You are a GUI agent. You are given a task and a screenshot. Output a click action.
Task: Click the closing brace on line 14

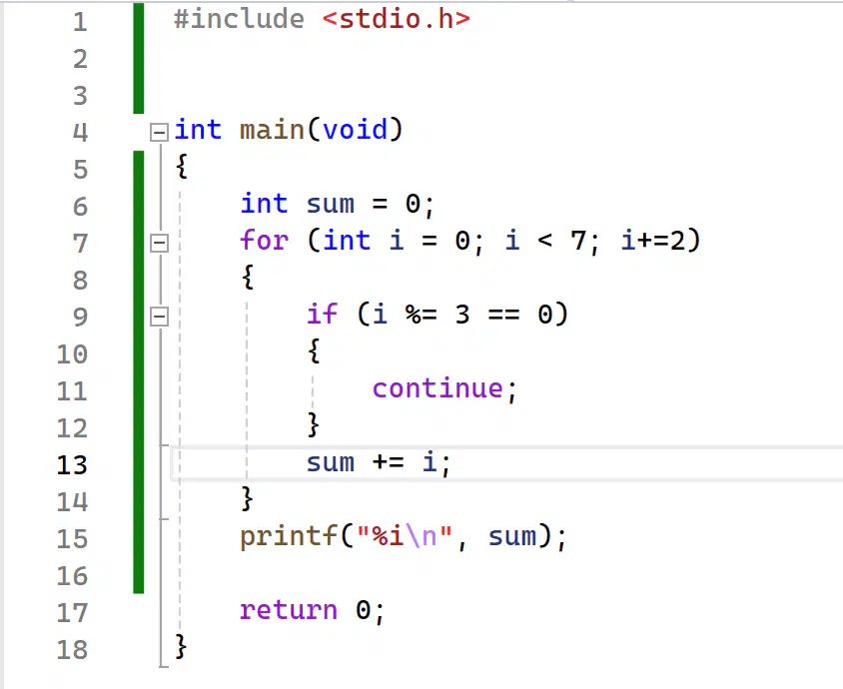coord(247,498)
